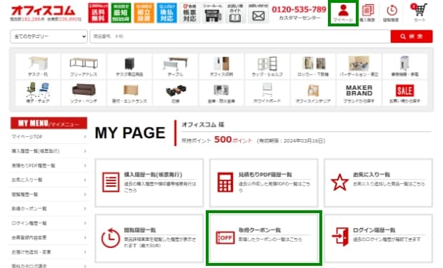Open purchase history card with document icon
Screen dimensions: 443x268
click(x=149, y=182)
